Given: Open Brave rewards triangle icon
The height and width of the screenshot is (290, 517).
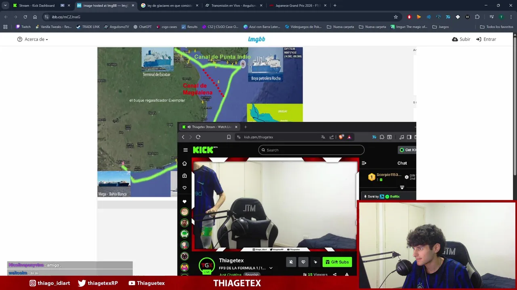Looking at the screenshot, I should pos(349,137).
